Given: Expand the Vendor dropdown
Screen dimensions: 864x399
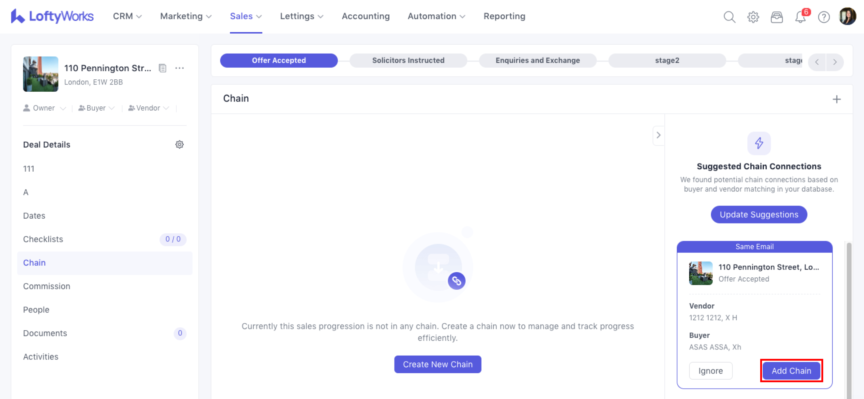Looking at the screenshot, I should [x=148, y=108].
